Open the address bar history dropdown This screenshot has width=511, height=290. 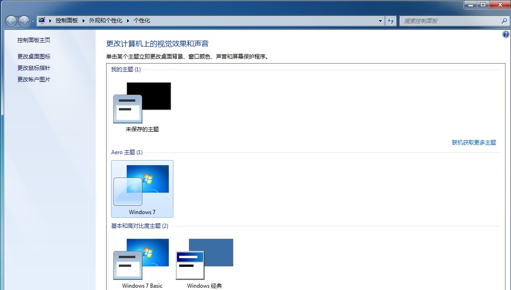coord(380,21)
